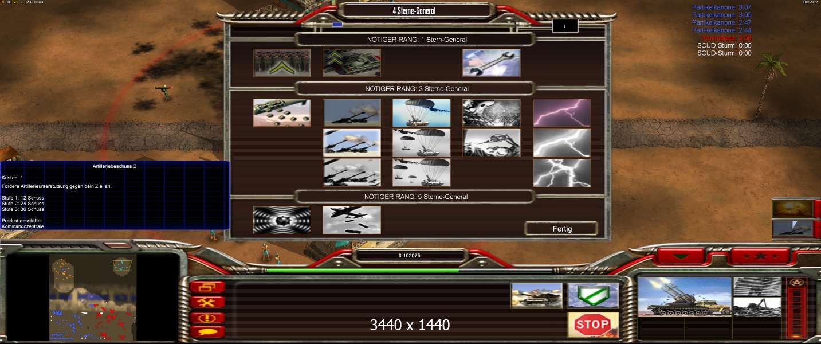Select the plane dropping mines power icon
821x344 pixels.
pyautogui.click(x=282, y=113)
